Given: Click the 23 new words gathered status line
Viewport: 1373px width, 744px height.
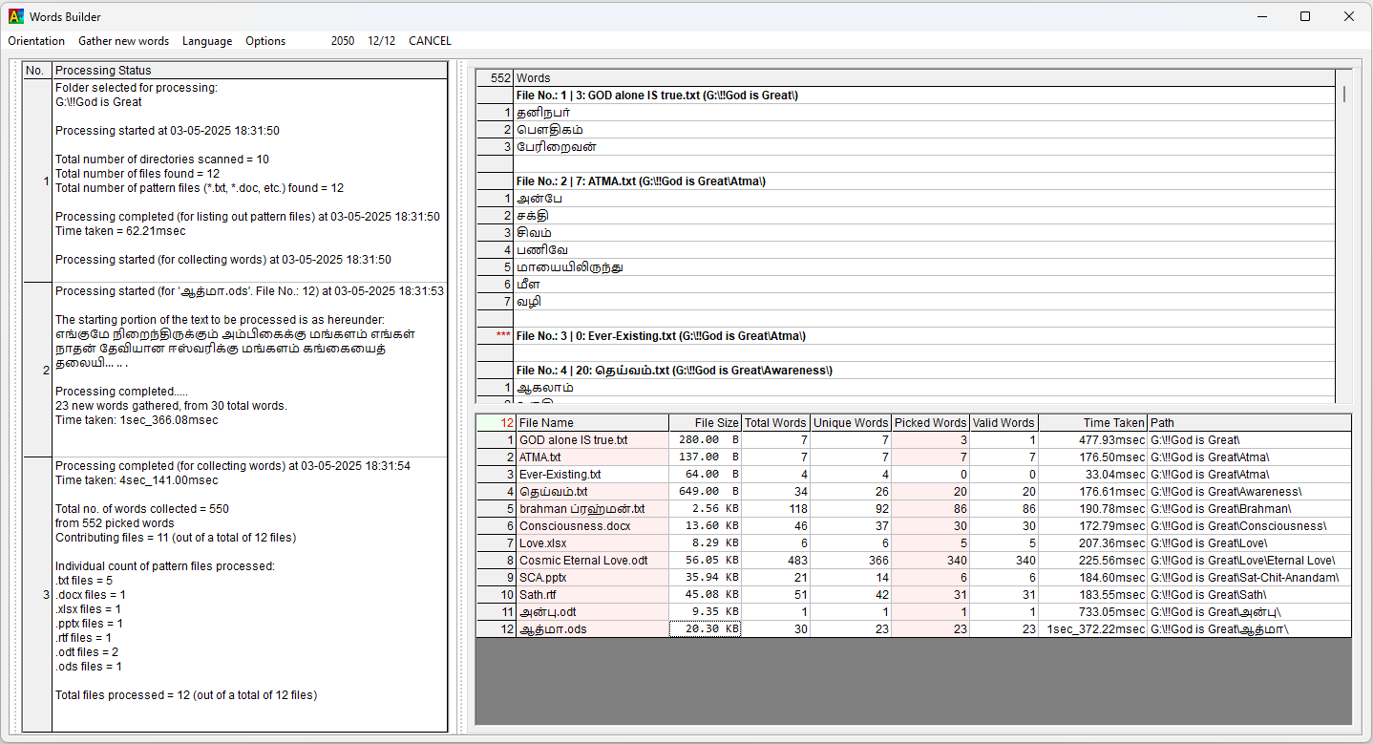Looking at the screenshot, I should [x=171, y=406].
